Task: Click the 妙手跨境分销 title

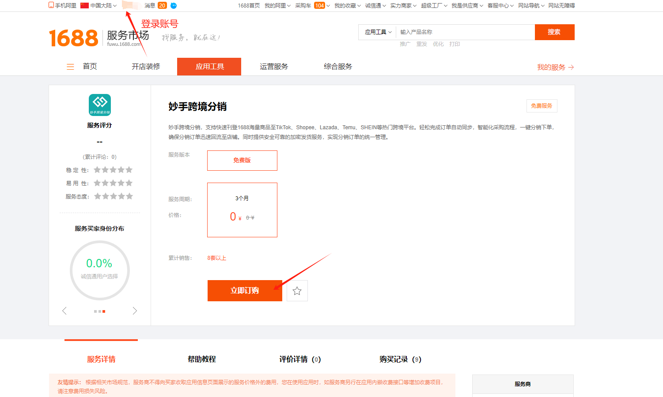Action: pos(197,106)
